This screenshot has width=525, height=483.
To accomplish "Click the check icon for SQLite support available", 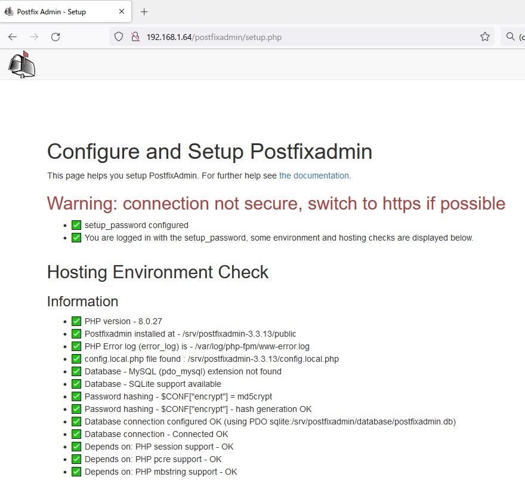I will (76, 384).
